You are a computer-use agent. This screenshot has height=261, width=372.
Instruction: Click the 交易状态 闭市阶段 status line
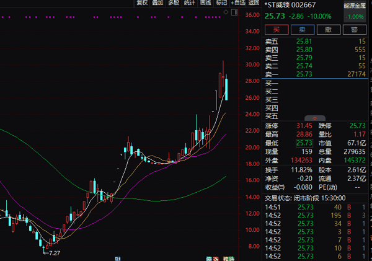tap(305, 198)
